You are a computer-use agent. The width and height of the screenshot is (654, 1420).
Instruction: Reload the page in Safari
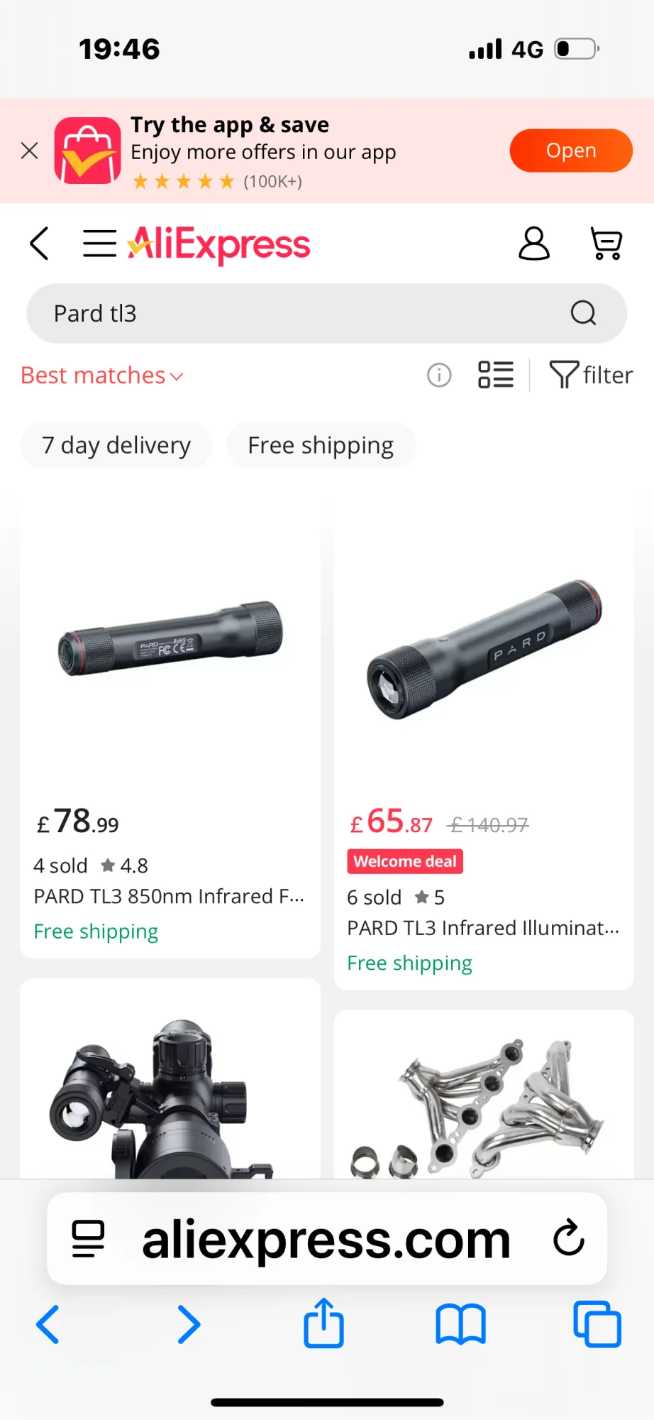tap(568, 1239)
